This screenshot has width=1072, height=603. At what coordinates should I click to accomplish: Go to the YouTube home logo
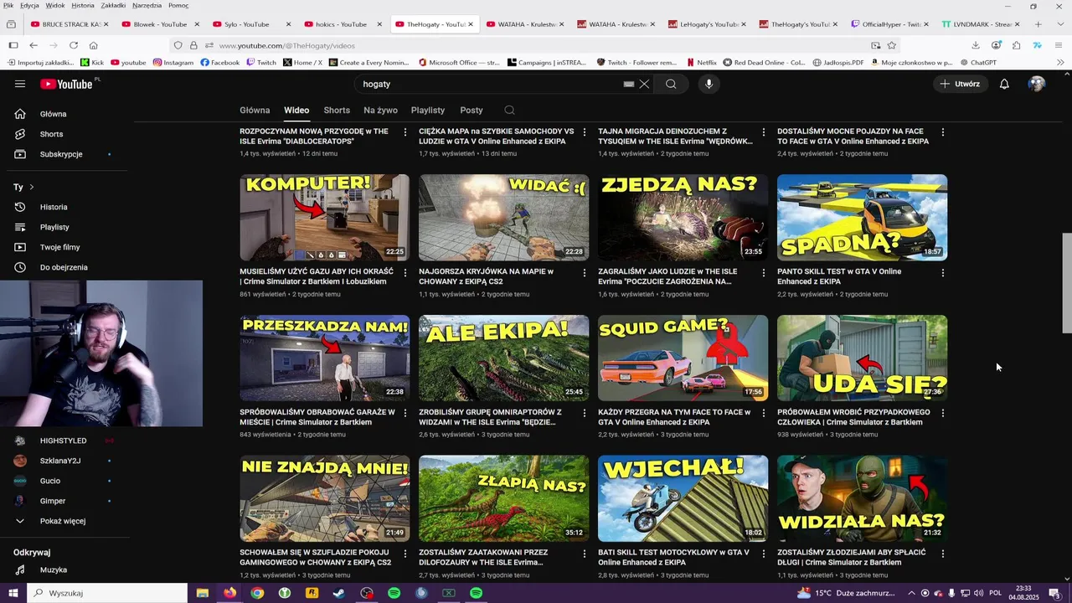[x=67, y=84]
